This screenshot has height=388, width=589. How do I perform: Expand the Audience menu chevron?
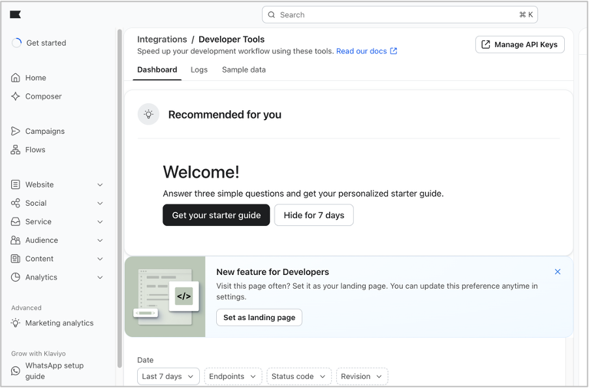coord(100,240)
